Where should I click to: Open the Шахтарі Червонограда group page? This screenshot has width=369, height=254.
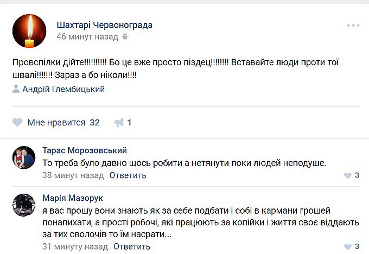coord(104,25)
